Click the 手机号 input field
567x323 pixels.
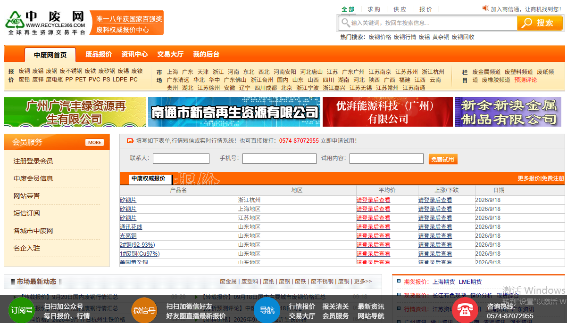point(279,159)
